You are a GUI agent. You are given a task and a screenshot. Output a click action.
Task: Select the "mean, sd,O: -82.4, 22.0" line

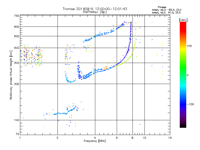pyautogui.click(x=166, y=10)
